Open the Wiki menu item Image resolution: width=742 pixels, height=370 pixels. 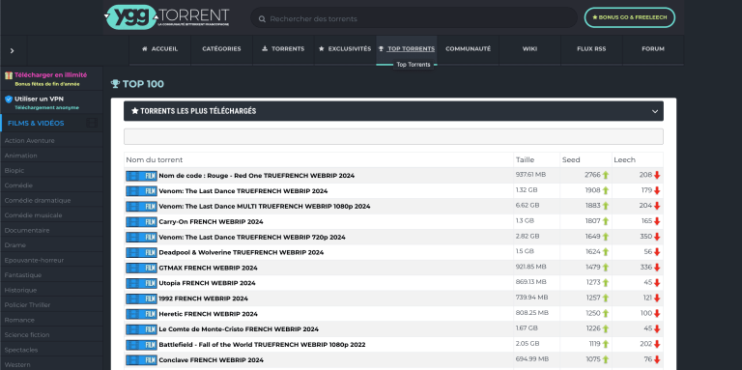529,49
